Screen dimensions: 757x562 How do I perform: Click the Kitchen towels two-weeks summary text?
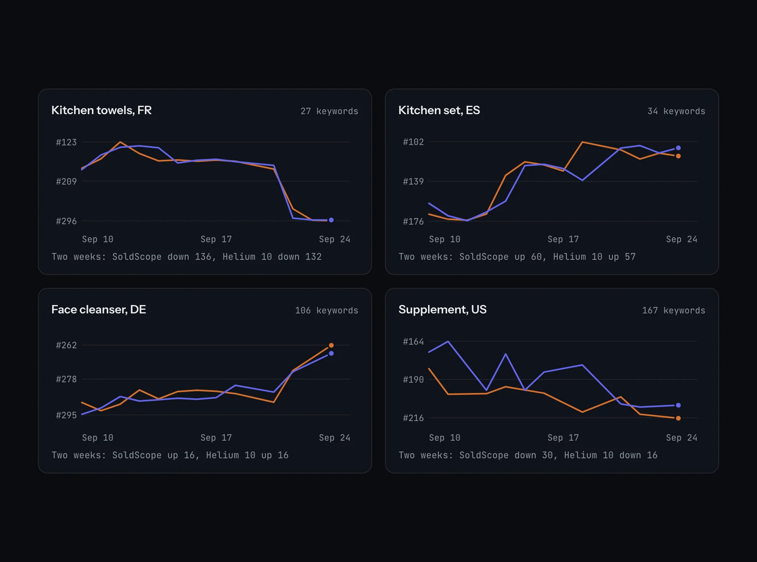[x=186, y=257]
